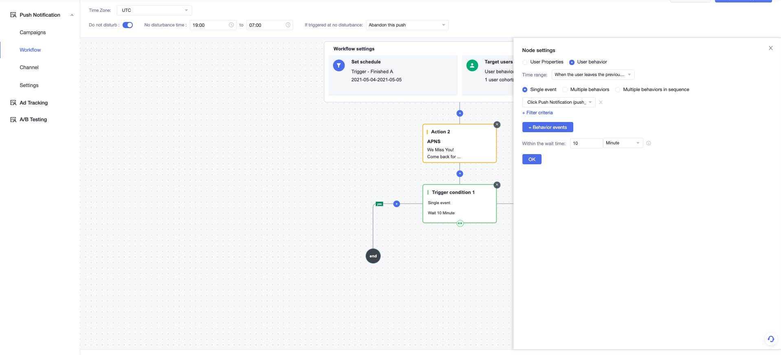
Task: Click plus icon on the yes branch
Action: coord(397,204)
